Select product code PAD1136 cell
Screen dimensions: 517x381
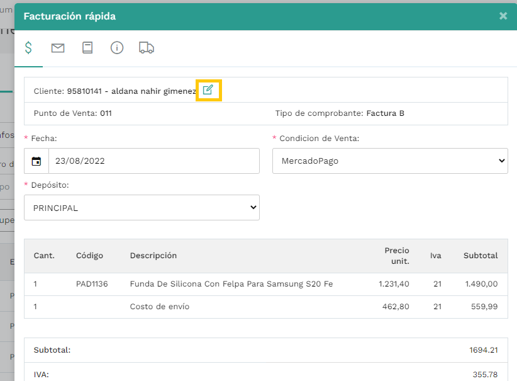(92, 284)
